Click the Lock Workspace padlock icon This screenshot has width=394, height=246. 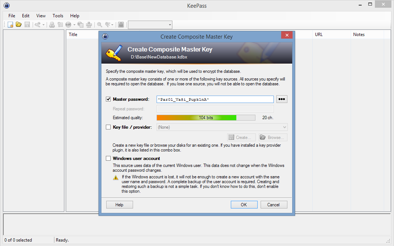click(121, 24)
